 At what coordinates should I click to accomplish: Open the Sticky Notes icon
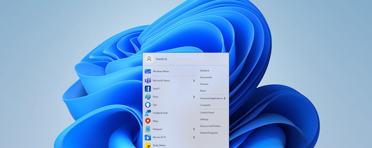pyautogui.click(x=148, y=145)
